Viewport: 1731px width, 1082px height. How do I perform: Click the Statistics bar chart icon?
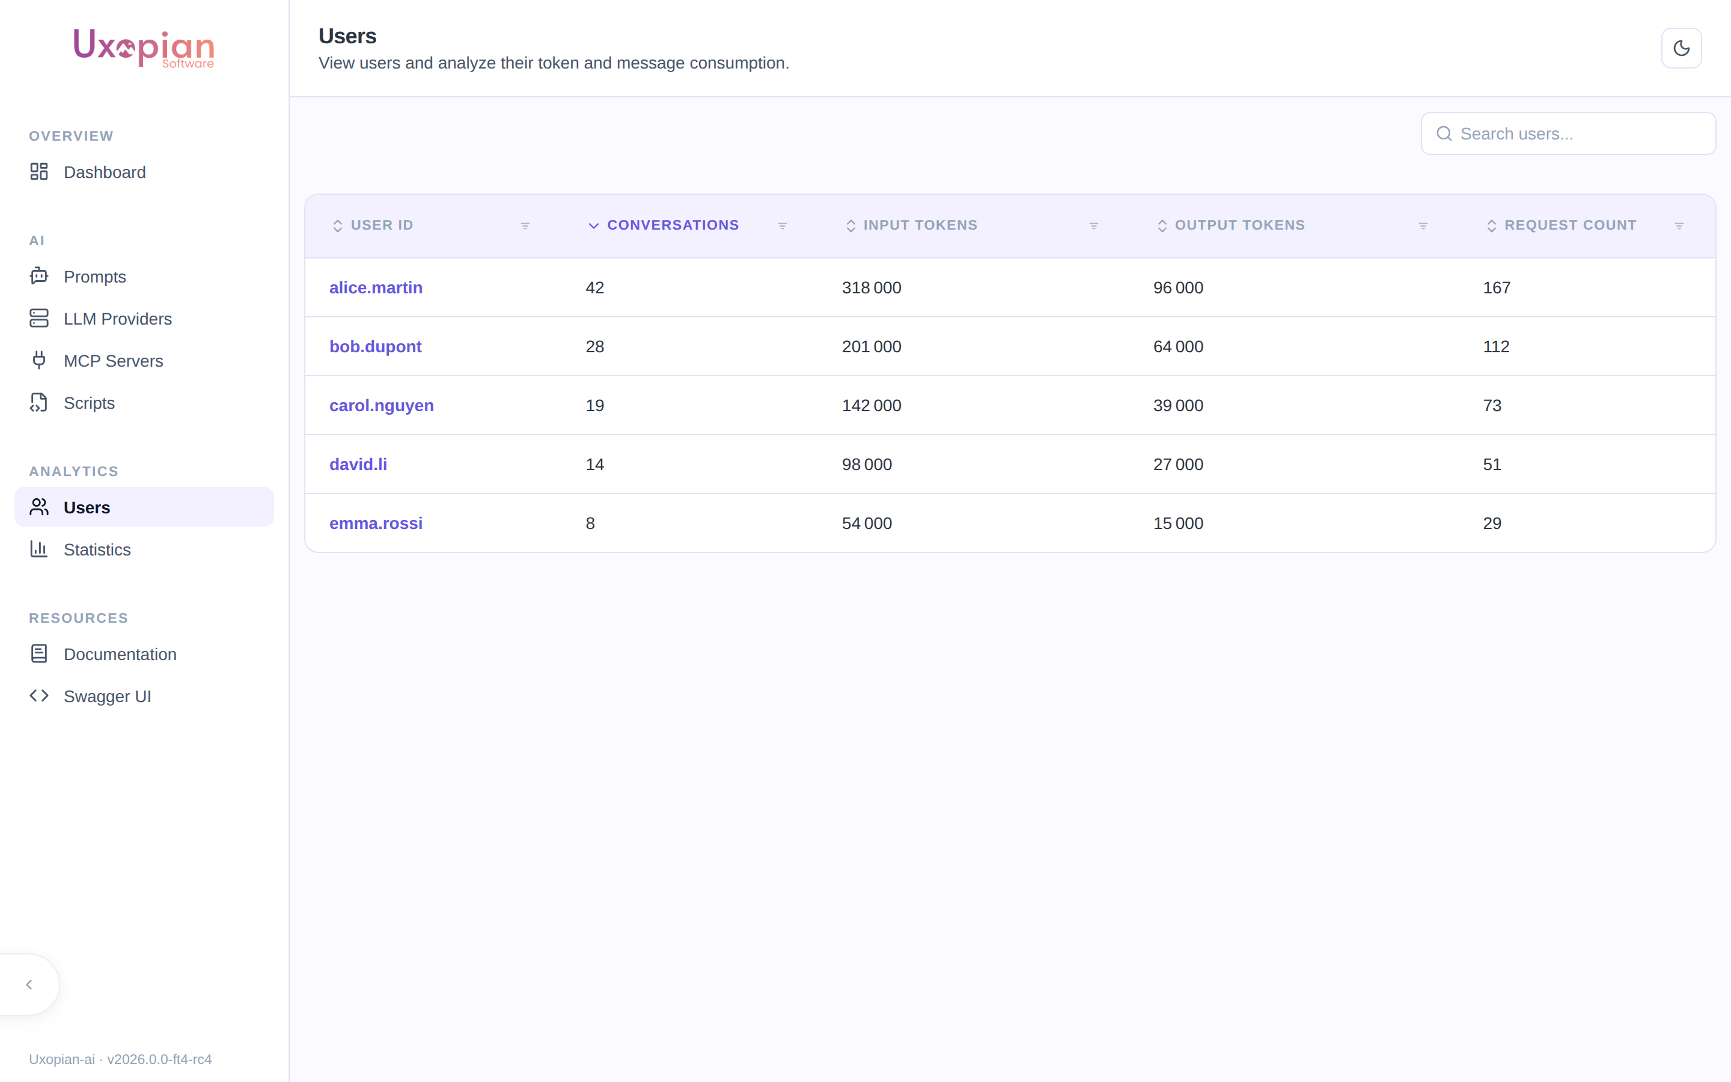[38, 549]
